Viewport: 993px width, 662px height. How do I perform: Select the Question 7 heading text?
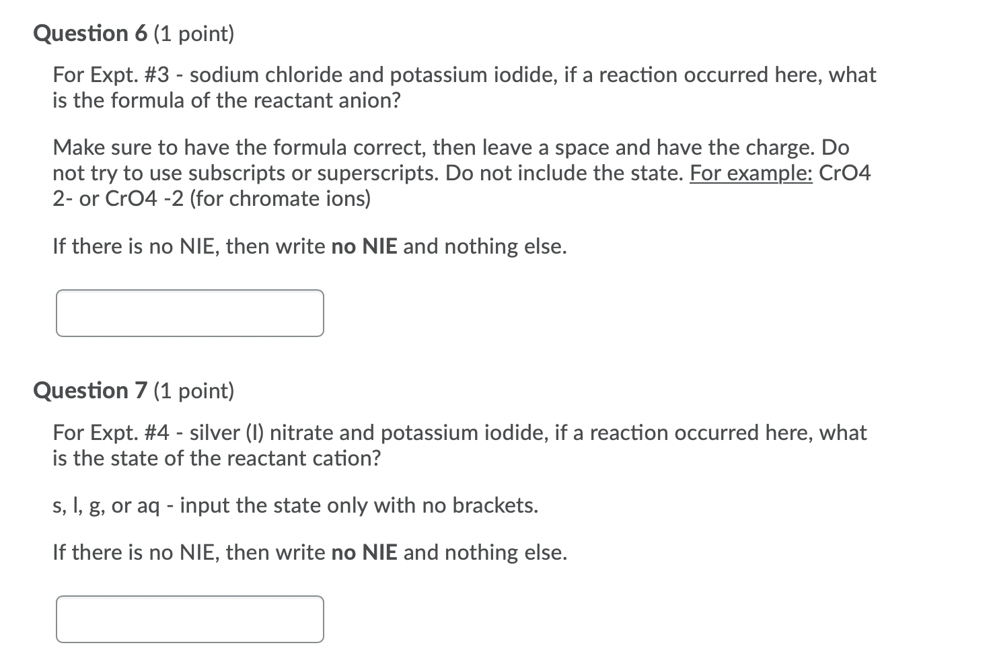pyautogui.click(x=89, y=390)
